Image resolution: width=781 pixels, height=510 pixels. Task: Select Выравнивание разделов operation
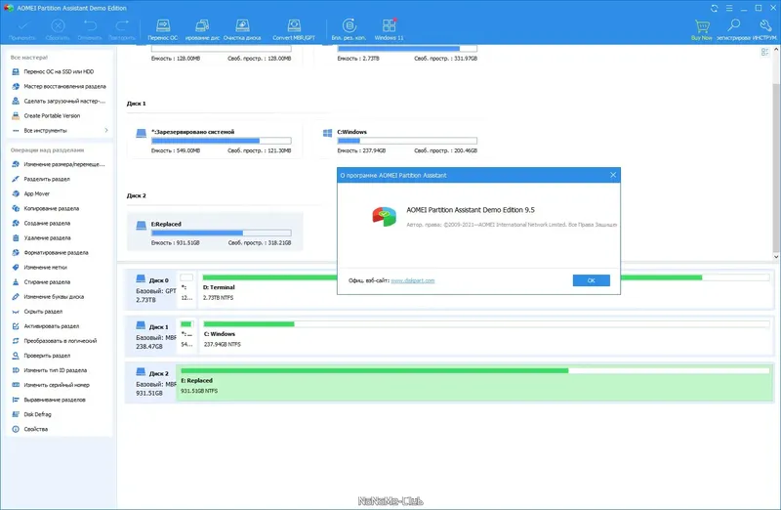(48, 400)
